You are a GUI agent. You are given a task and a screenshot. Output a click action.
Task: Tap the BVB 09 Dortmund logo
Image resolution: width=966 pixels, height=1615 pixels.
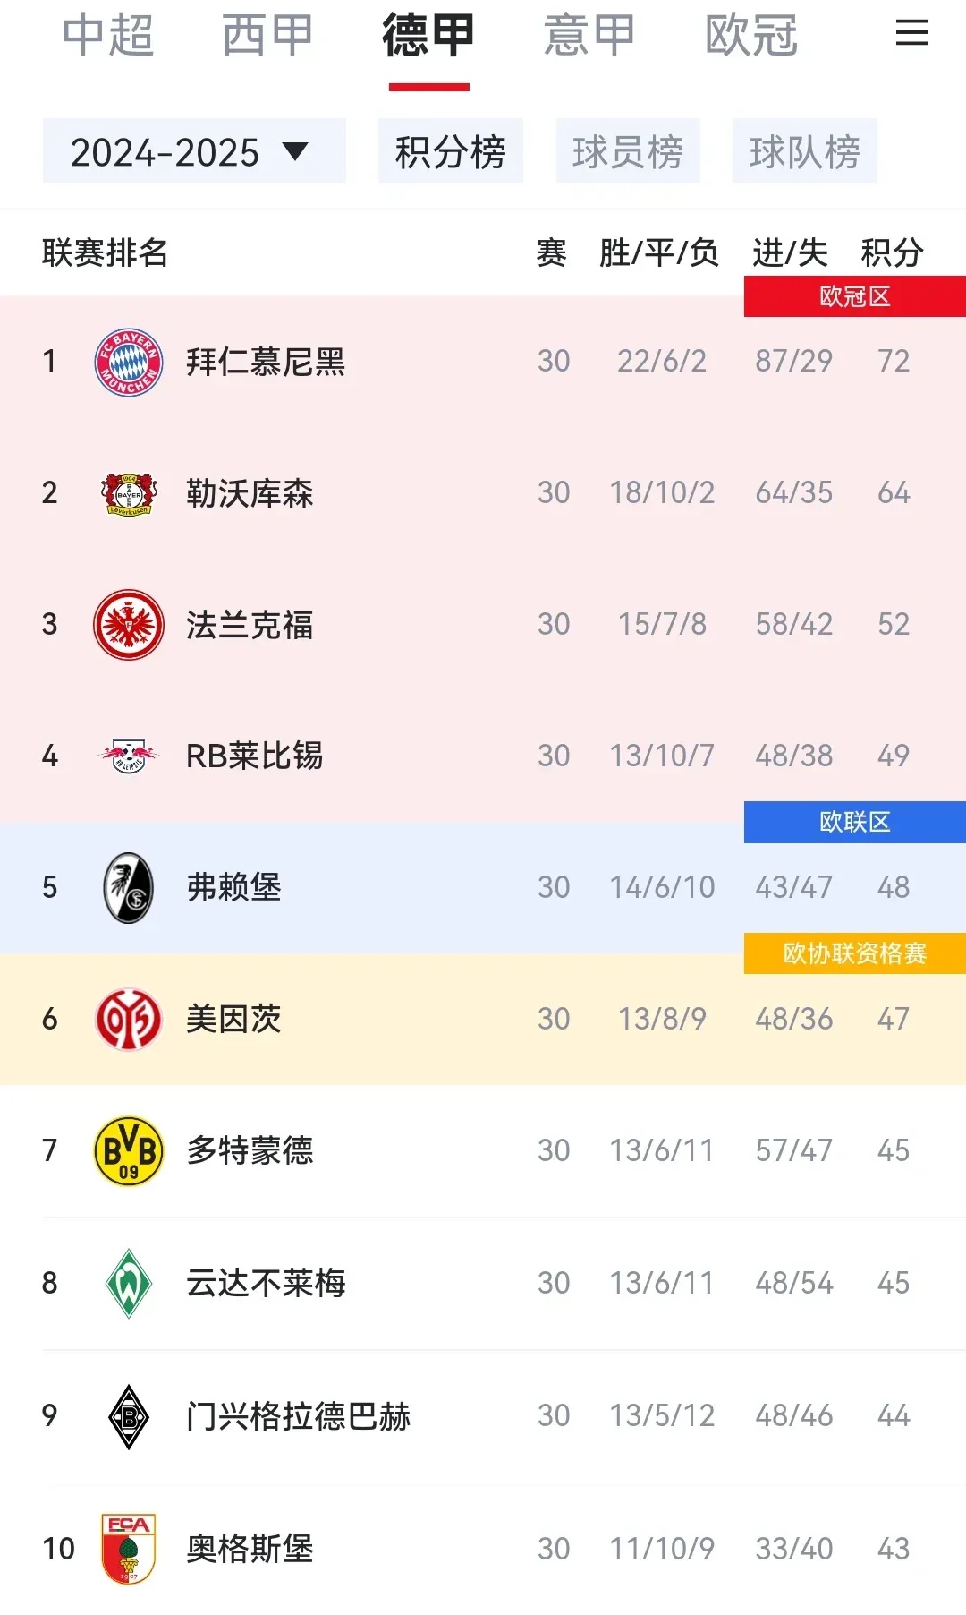pos(129,1150)
